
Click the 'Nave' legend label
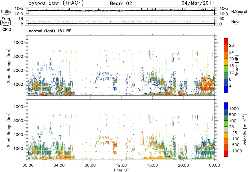236,21
